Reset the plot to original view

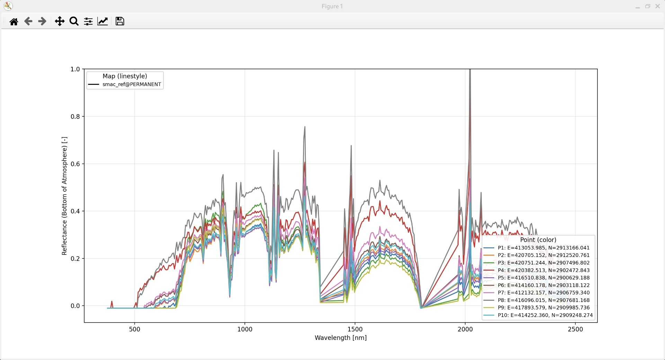14,21
